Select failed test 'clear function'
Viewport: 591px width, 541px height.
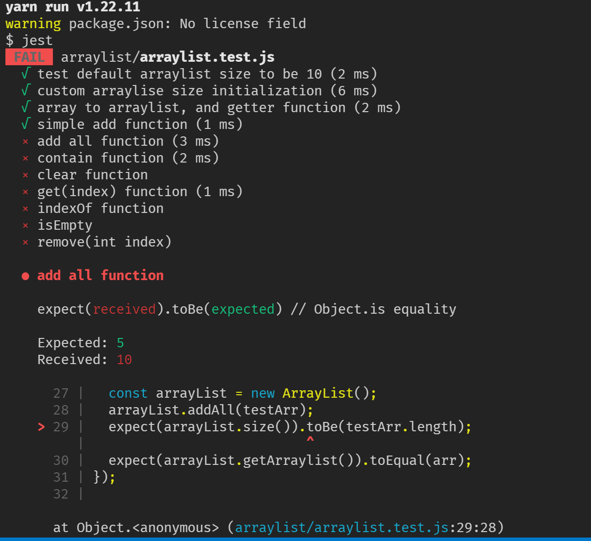[x=85, y=175]
